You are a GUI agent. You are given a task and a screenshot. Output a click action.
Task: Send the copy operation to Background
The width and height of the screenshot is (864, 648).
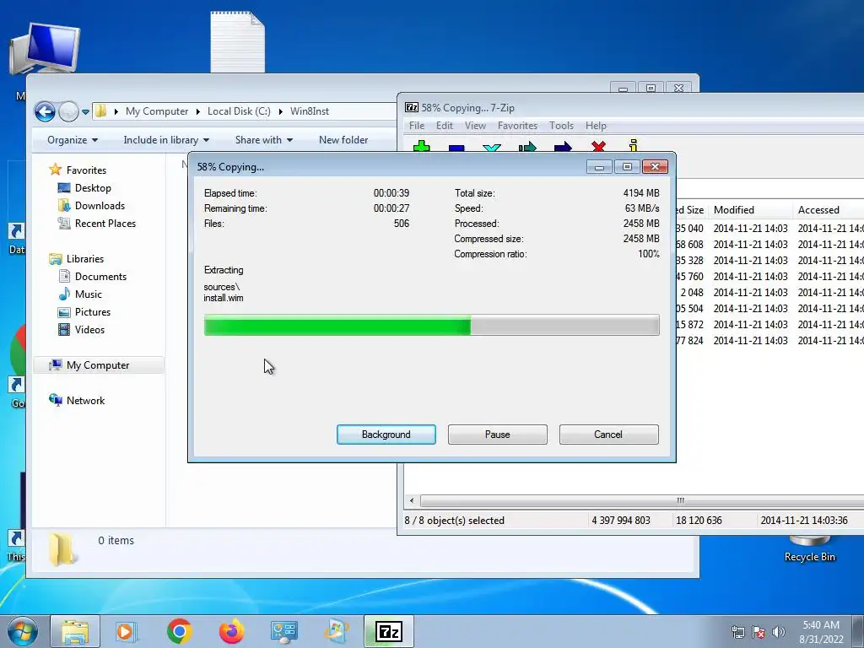[386, 435]
